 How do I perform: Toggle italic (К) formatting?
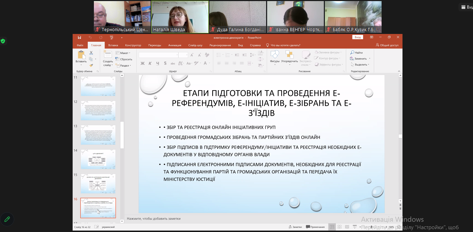click(x=150, y=64)
